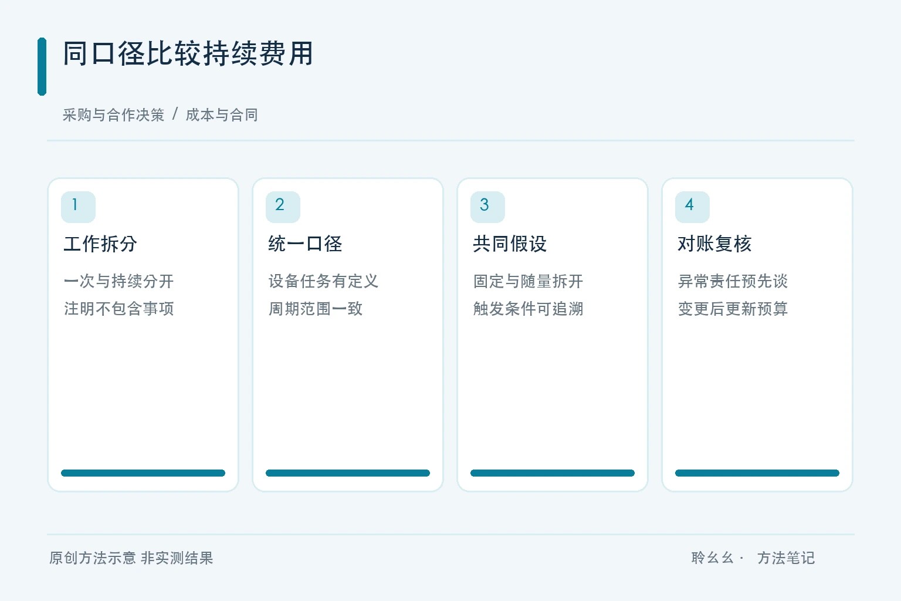901x601 pixels.
Task: Click the step number 2 badge
Action: click(283, 207)
